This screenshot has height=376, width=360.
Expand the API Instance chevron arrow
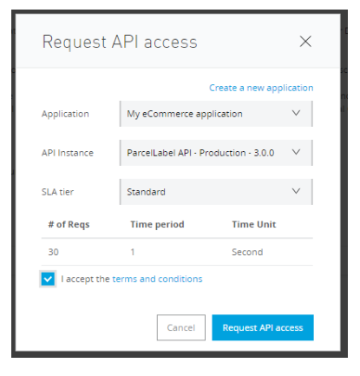pyautogui.click(x=296, y=152)
